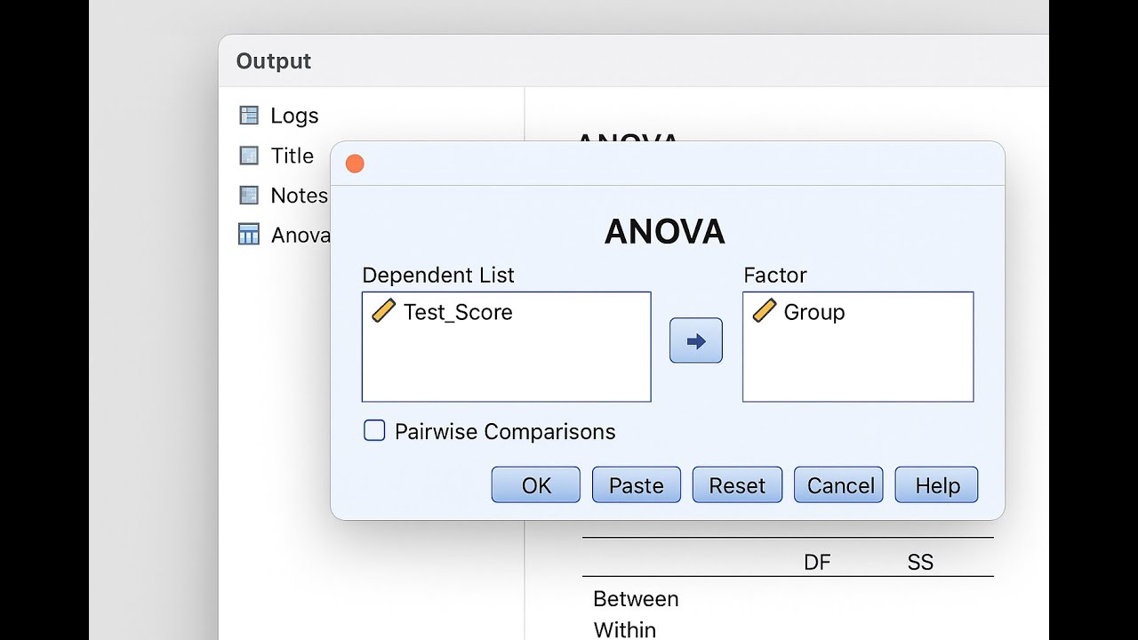Select Test_Score in the Dependent List
The height and width of the screenshot is (640, 1138).
coord(458,312)
